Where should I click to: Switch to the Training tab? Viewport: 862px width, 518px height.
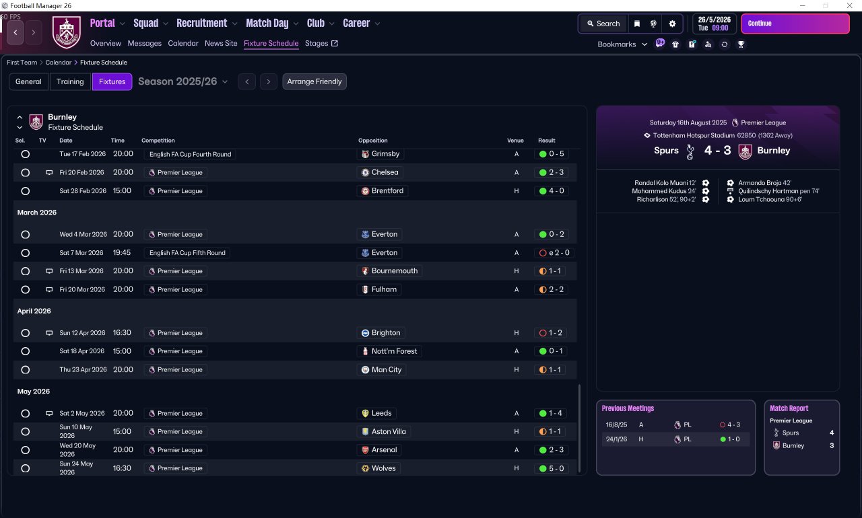pos(70,81)
